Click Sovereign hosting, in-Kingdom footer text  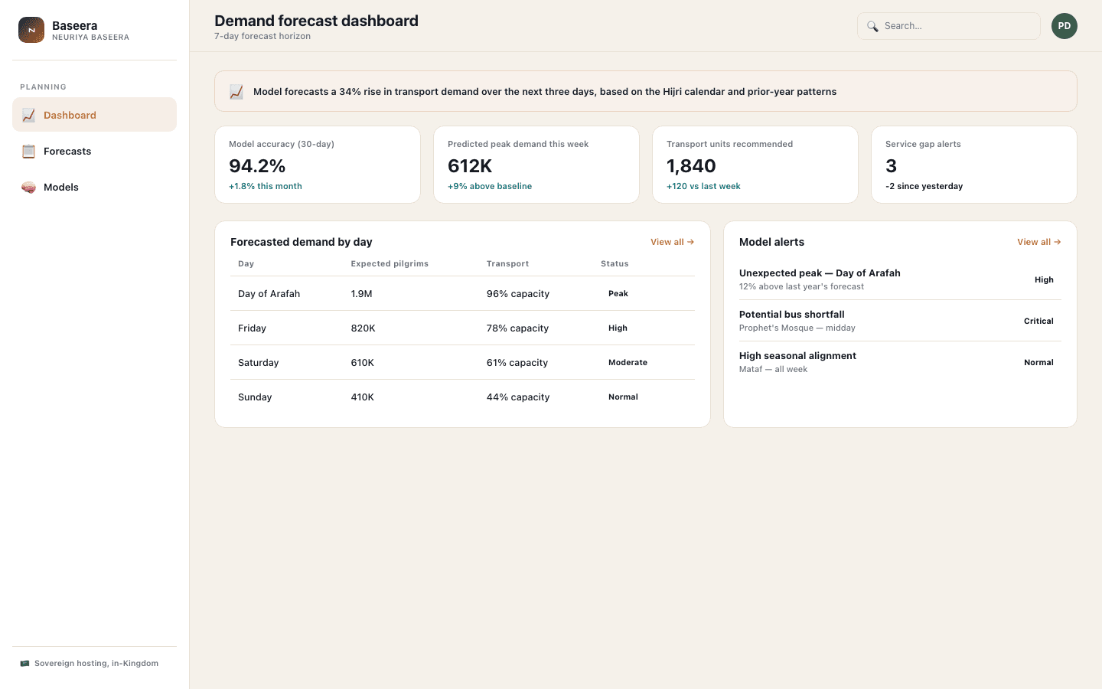click(96, 663)
